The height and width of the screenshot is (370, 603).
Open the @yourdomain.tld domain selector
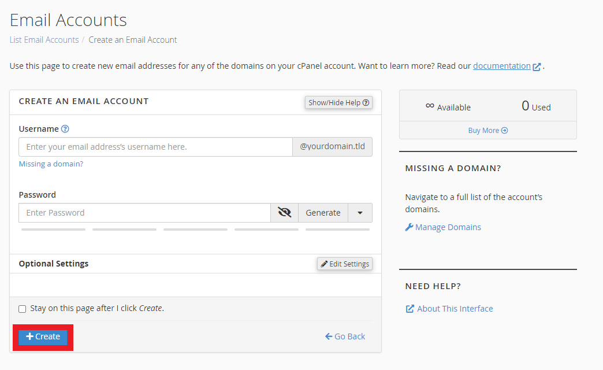[x=332, y=147]
